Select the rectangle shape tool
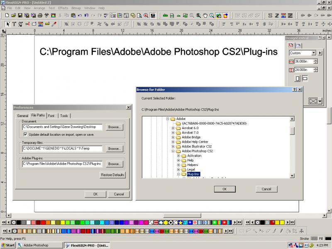The image size is (332, 249). (x=34, y=24)
